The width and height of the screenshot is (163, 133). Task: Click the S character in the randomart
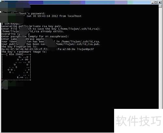pyautogui.click(x=16, y=67)
